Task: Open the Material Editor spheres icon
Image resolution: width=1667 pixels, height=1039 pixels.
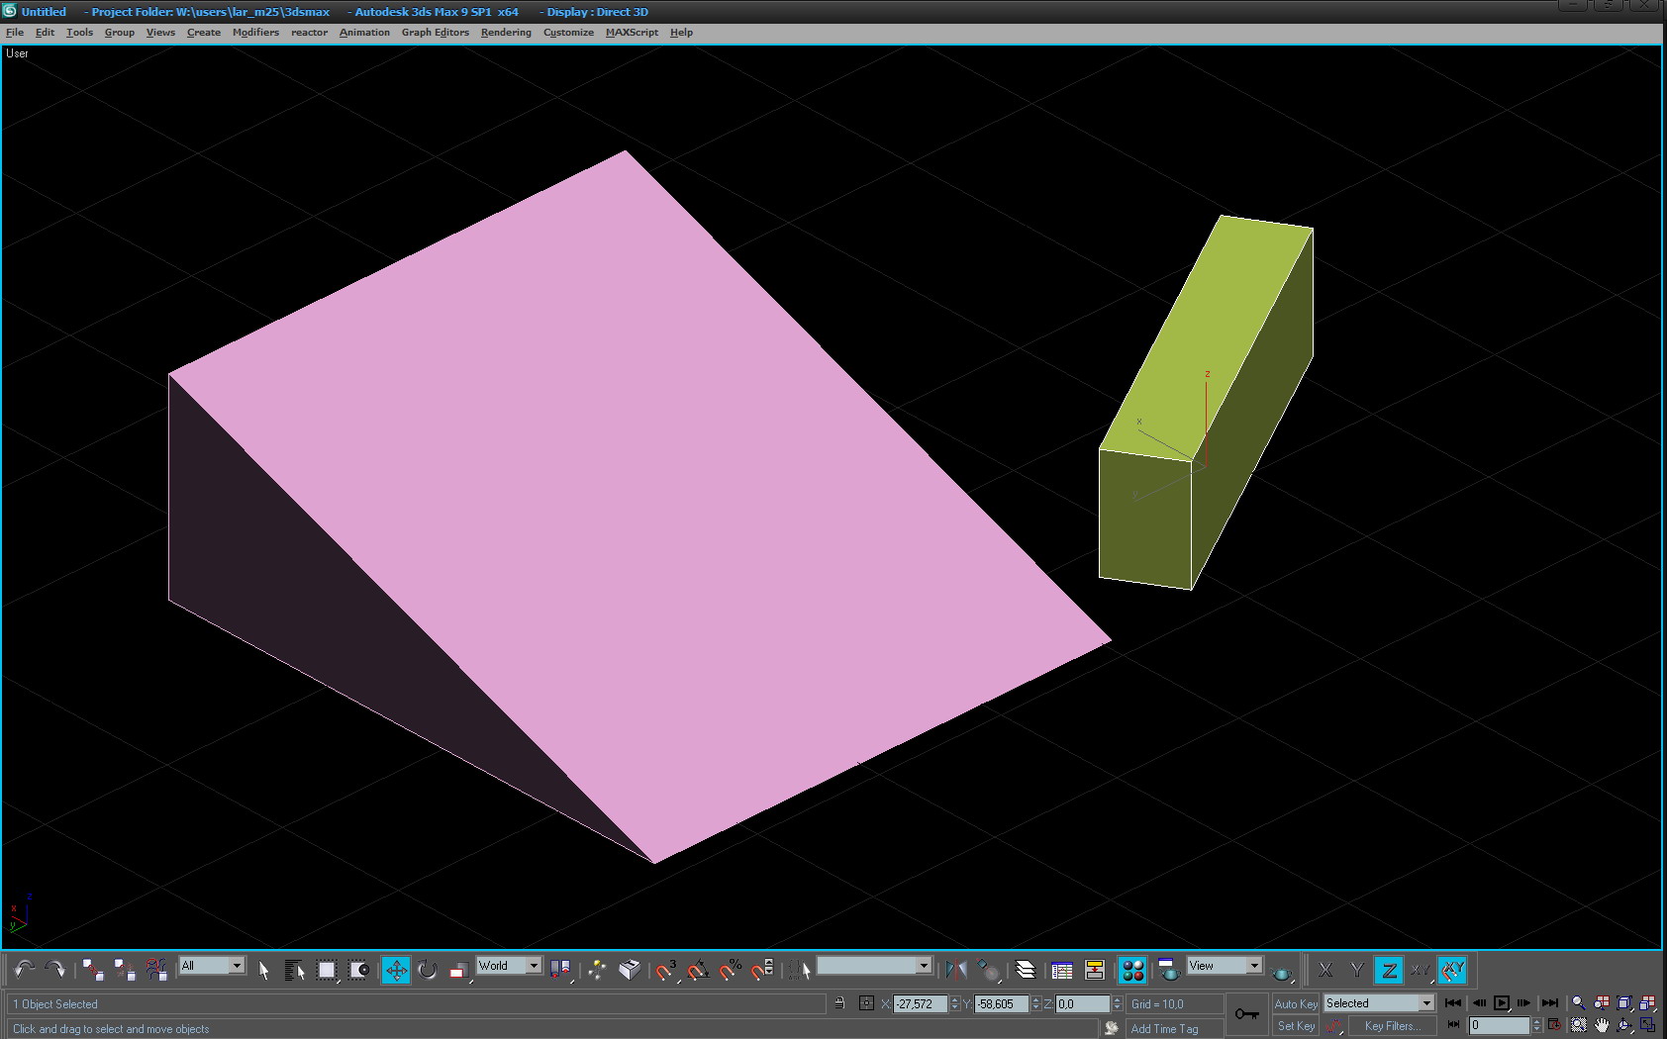Action: point(1132,970)
